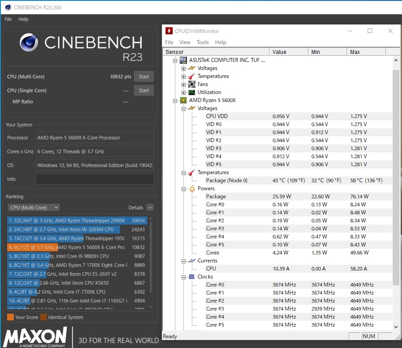This screenshot has width=402, height=348.
Task: Click the Powers flame icon
Action: 192,188
